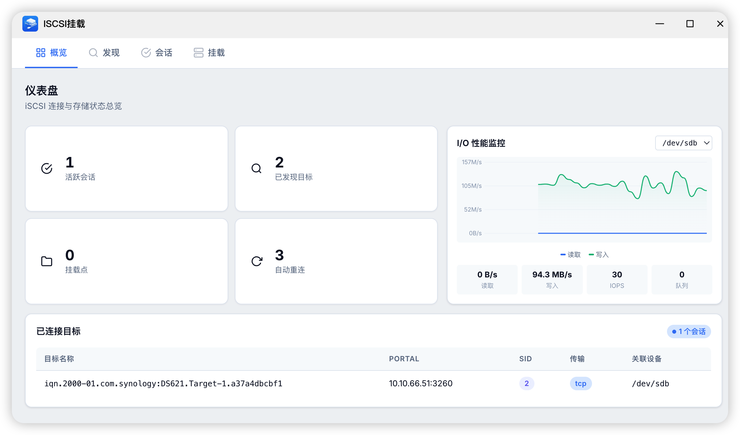This screenshot has height=435, width=740.
Task: Open the 活跃会话 card
Action: (x=127, y=168)
